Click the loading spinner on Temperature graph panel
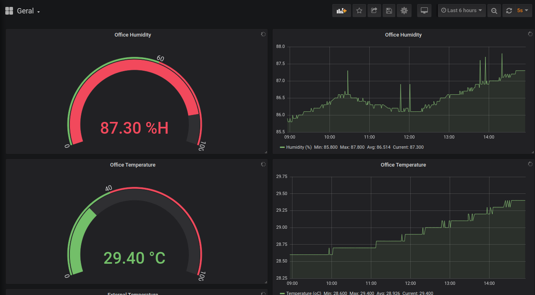 [x=530, y=164]
